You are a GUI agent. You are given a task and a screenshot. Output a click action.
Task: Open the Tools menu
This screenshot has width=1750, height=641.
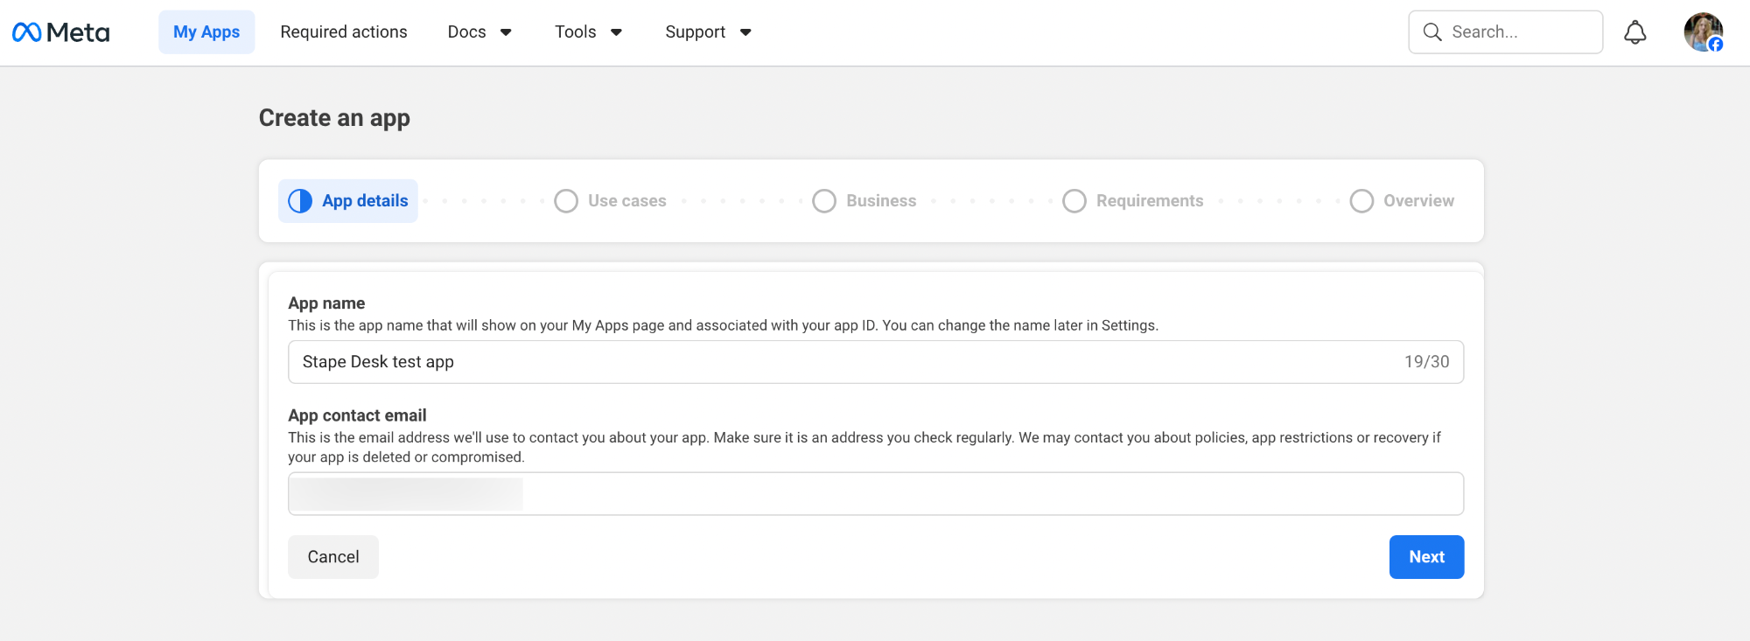pyautogui.click(x=588, y=32)
